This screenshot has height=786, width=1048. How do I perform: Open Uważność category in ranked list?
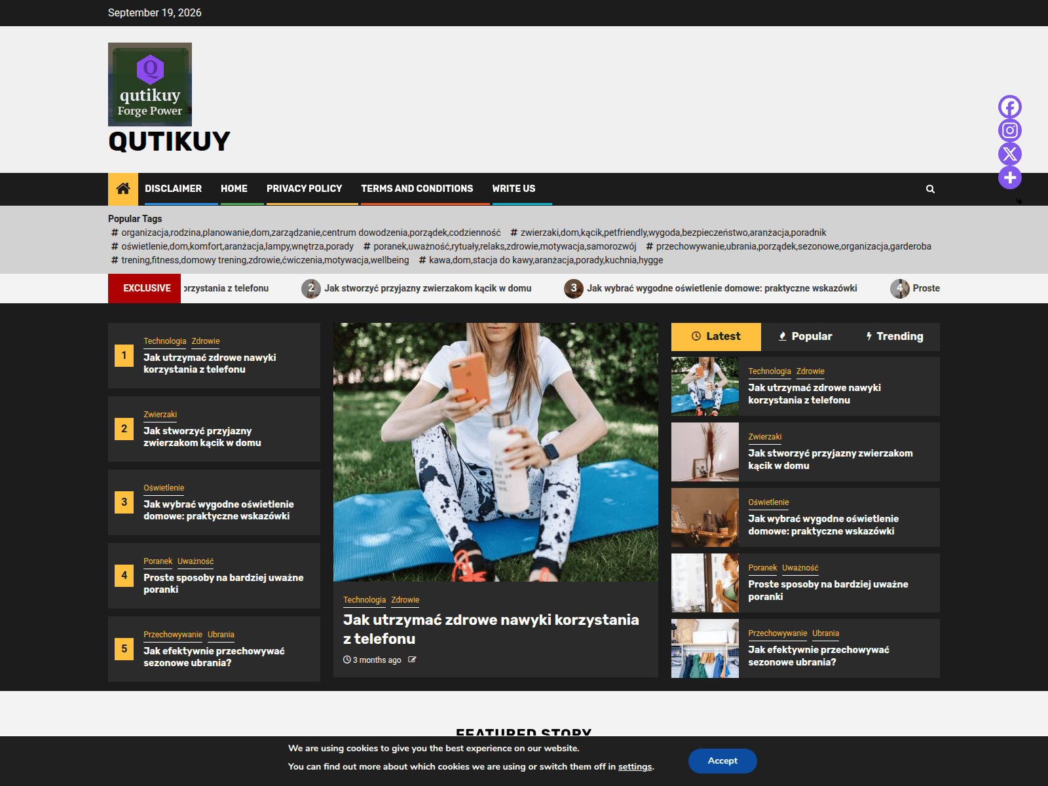tap(196, 561)
